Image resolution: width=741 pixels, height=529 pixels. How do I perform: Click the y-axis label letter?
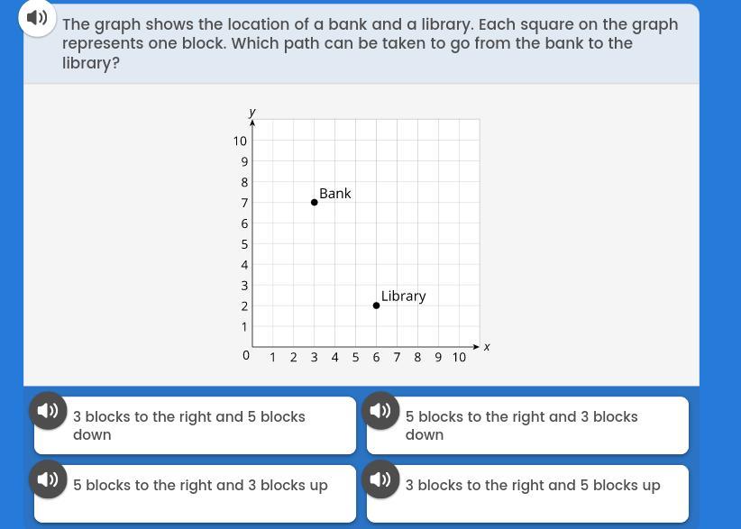point(252,112)
